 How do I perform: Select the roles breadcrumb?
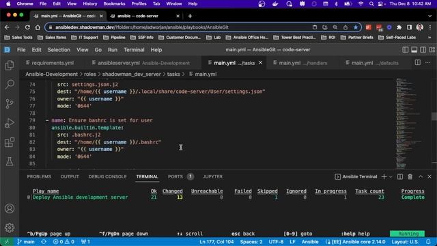tap(90, 74)
